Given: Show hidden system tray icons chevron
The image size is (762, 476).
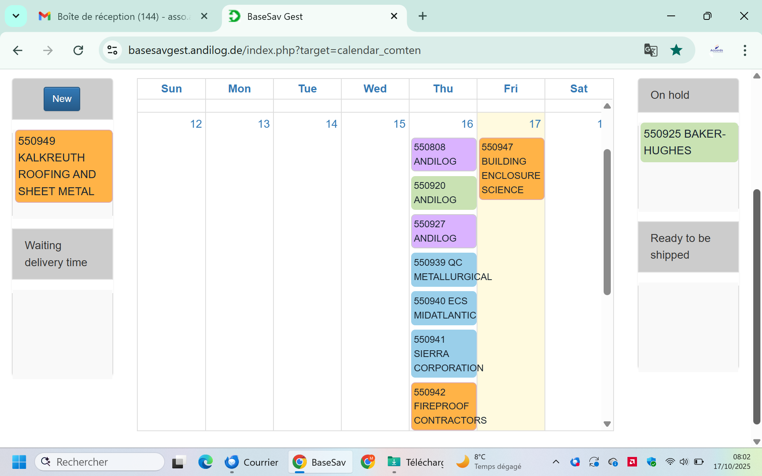Looking at the screenshot, I should coord(556,462).
